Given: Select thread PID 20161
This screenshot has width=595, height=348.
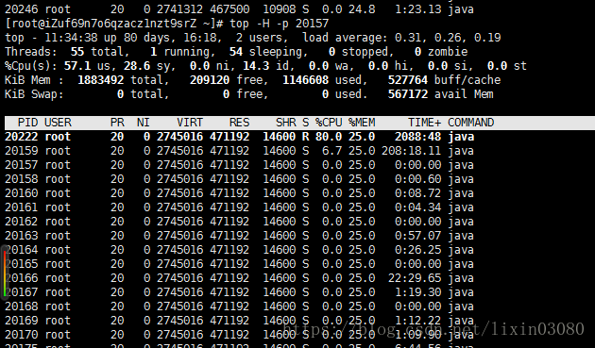Looking at the screenshot, I should (x=21, y=207).
